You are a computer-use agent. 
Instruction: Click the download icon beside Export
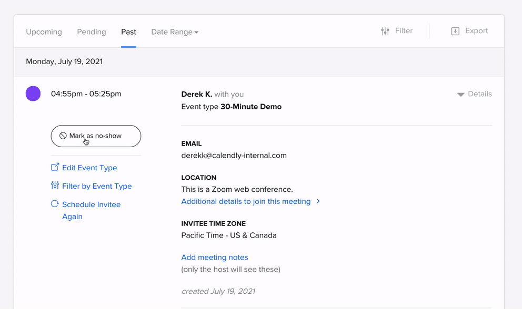[455, 31]
